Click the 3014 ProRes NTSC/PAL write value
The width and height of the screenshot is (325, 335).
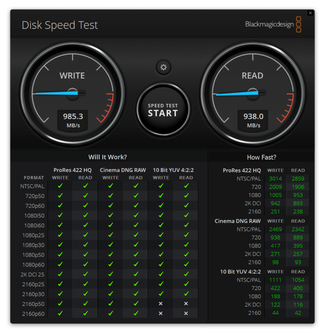275,179
